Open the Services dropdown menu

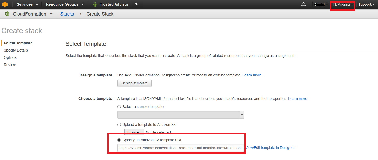[x=27, y=4]
